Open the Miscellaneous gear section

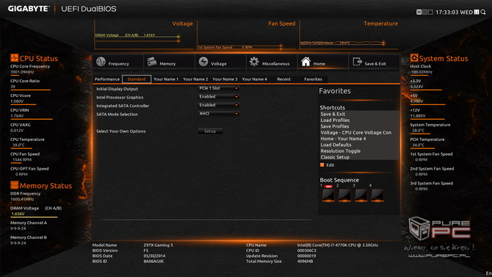click(x=254, y=62)
